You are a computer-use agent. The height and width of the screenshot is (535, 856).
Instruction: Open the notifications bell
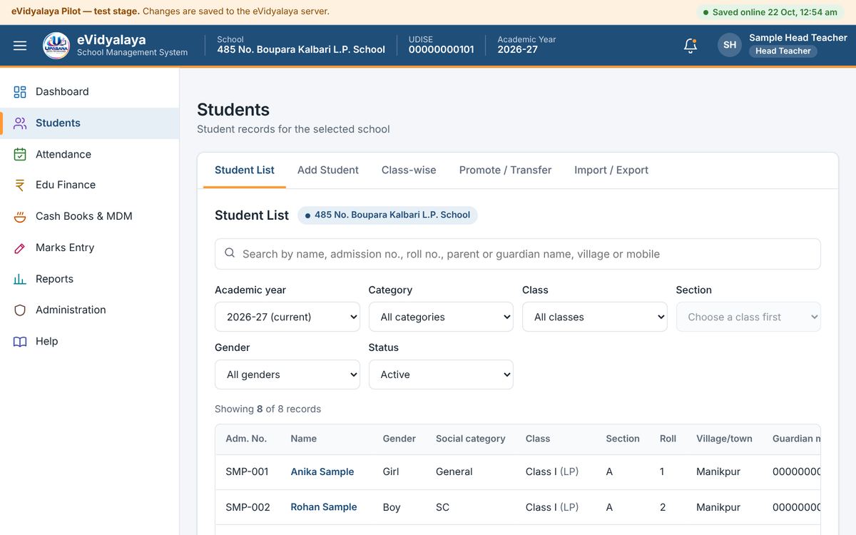tap(690, 46)
